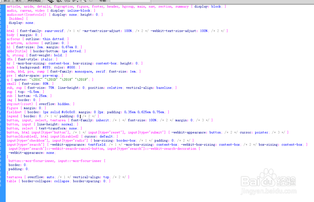314x202 pixels.
Task: Click the 'svg:not(:root)' selector
Action: (x=20, y=104)
